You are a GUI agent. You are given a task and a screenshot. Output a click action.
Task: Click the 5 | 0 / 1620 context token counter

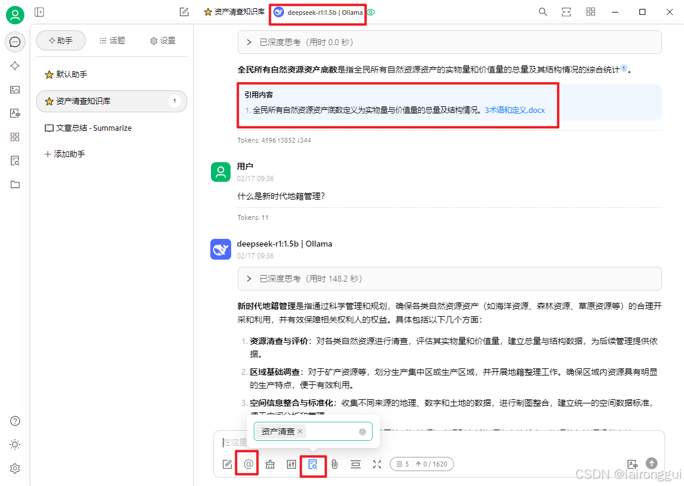[422, 464]
